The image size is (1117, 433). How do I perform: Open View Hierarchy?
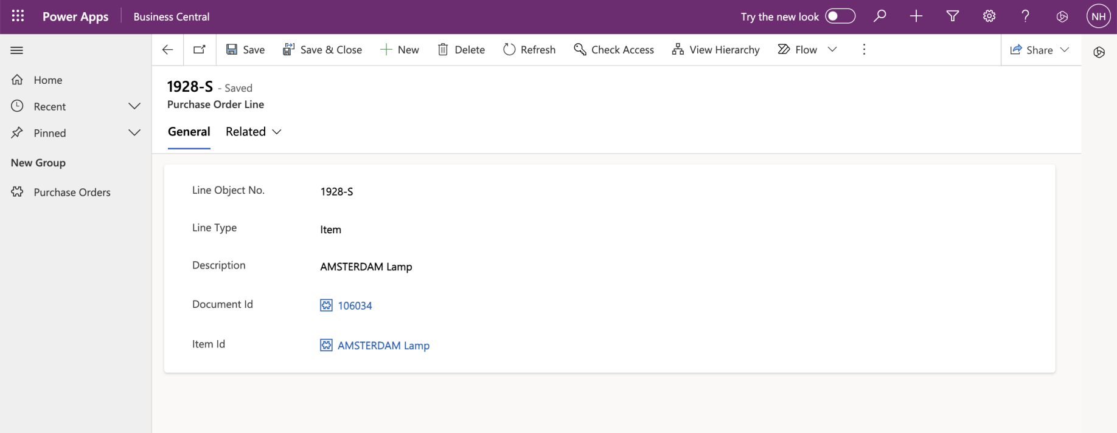[x=716, y=50]
